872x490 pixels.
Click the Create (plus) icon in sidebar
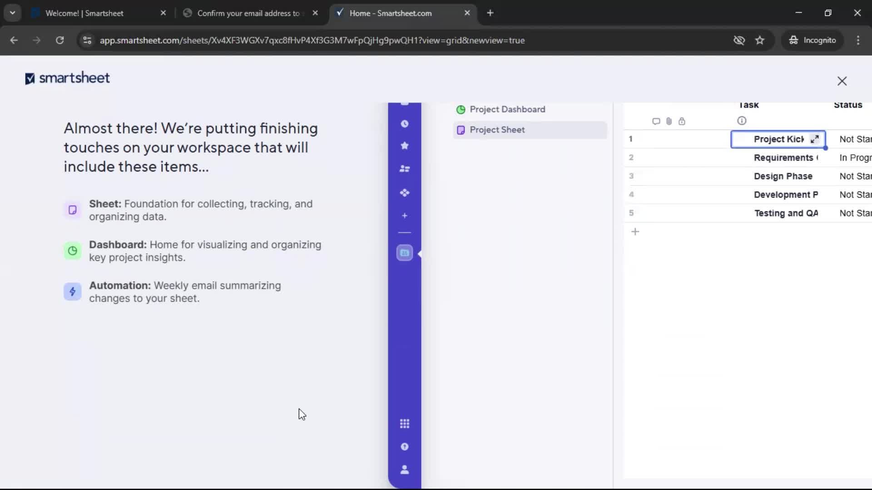pyautogui.click(x=405, y=216)
